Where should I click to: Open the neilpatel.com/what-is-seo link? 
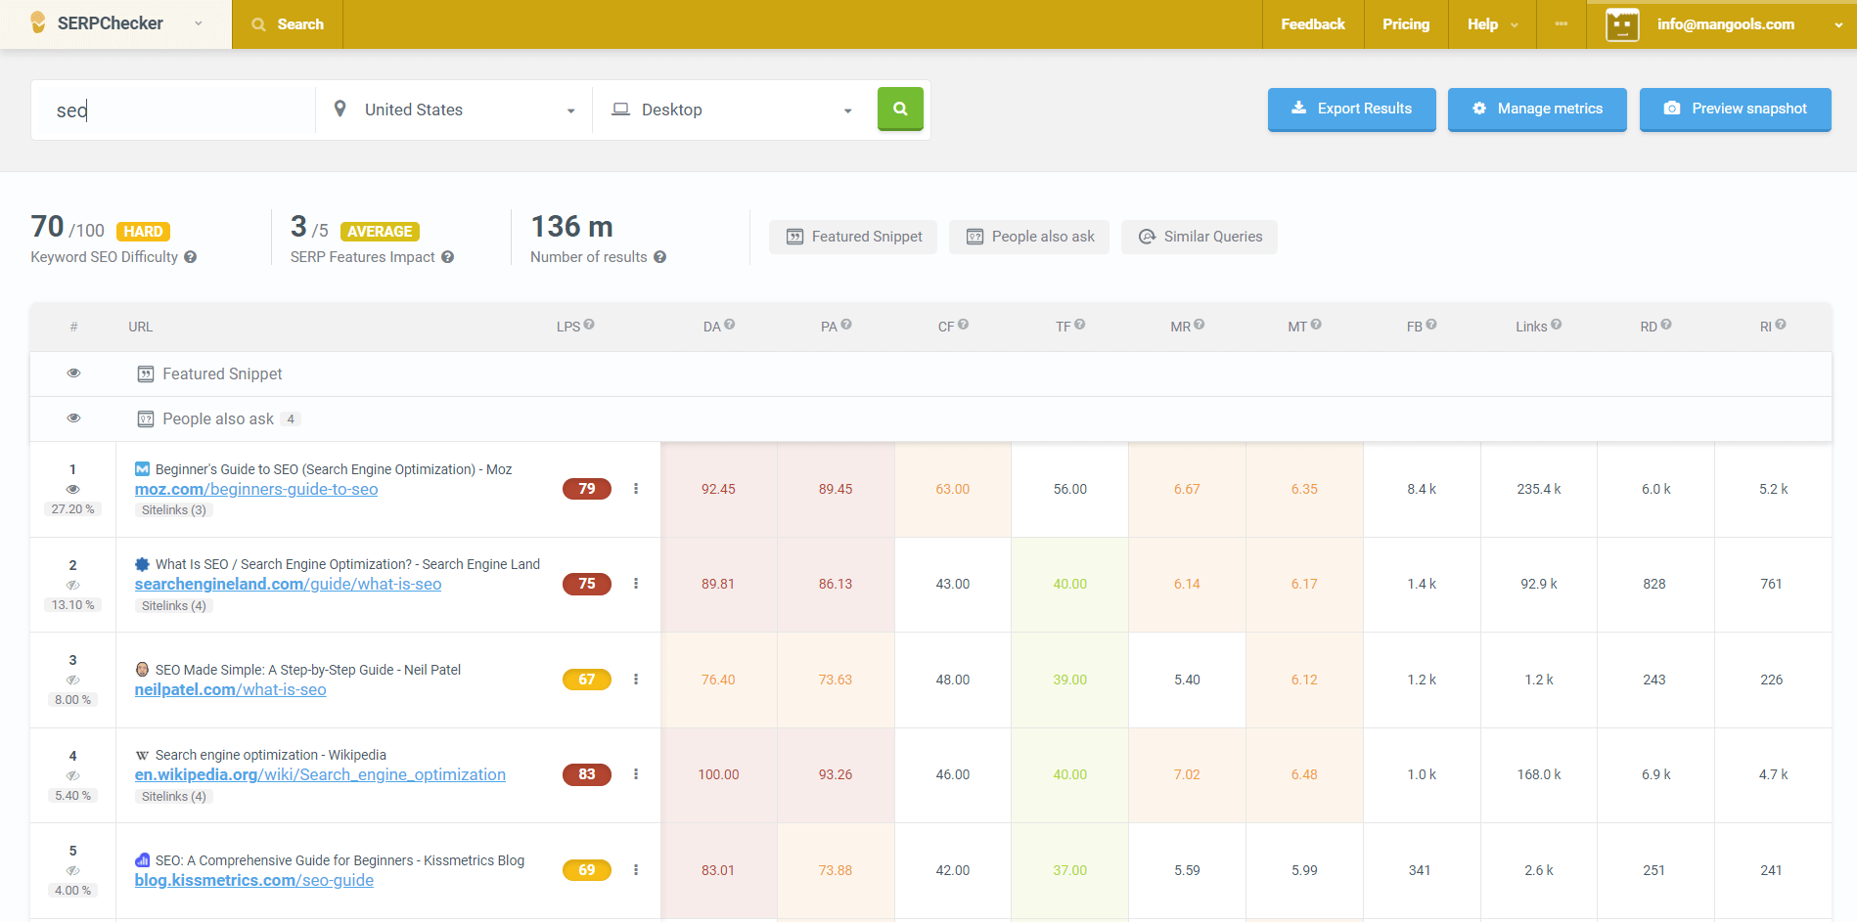pos(231,690)
